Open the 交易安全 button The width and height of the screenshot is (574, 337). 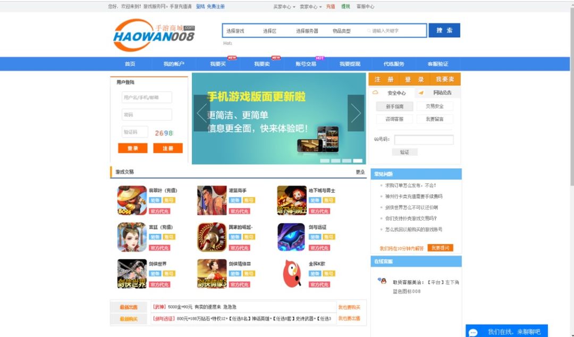tap(435, 106)
